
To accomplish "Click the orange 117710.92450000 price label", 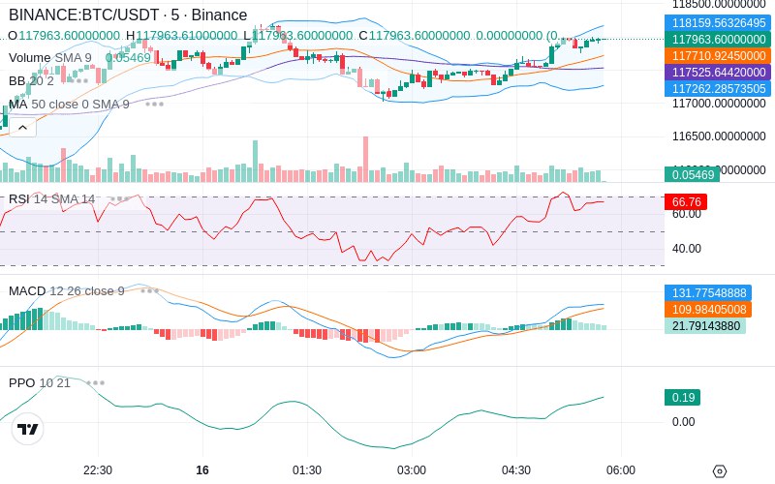I will (x=718, y=56).
